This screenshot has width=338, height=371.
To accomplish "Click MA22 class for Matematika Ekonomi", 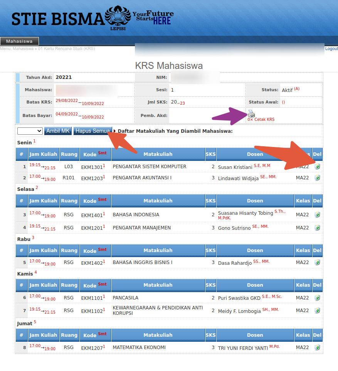I will click(x=302, y=348).
